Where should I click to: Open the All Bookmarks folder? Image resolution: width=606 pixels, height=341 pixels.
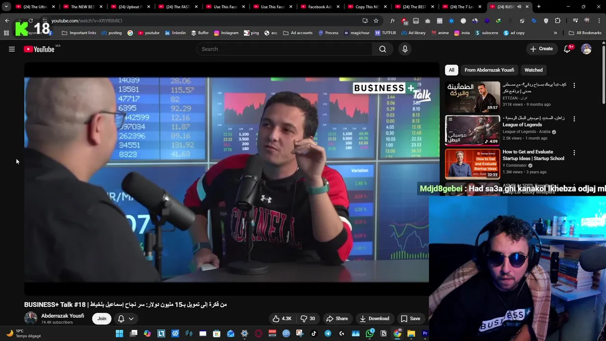click(x=585, y=33)
